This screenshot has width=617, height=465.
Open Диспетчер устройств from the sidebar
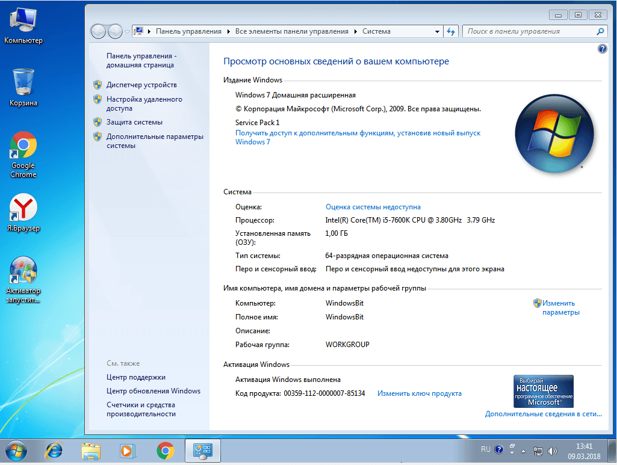pyautogui.click(x=140, y=84)
